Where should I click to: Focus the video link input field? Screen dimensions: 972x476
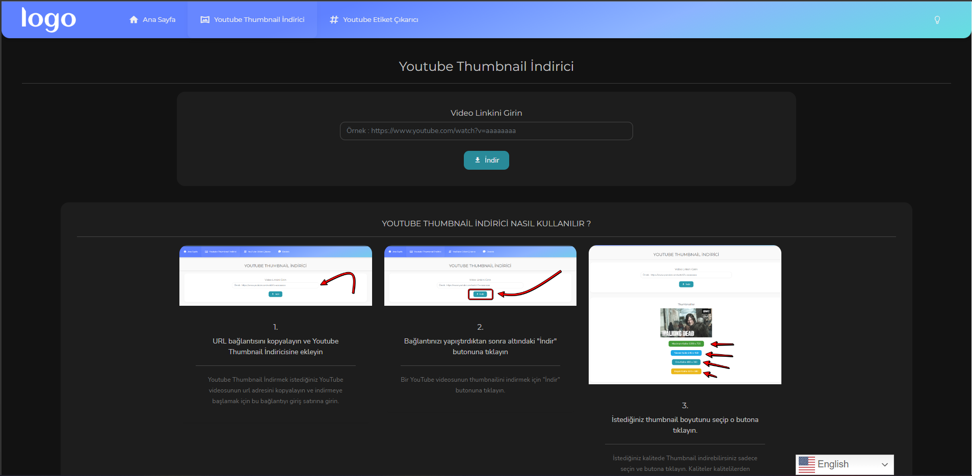point(486,131)
